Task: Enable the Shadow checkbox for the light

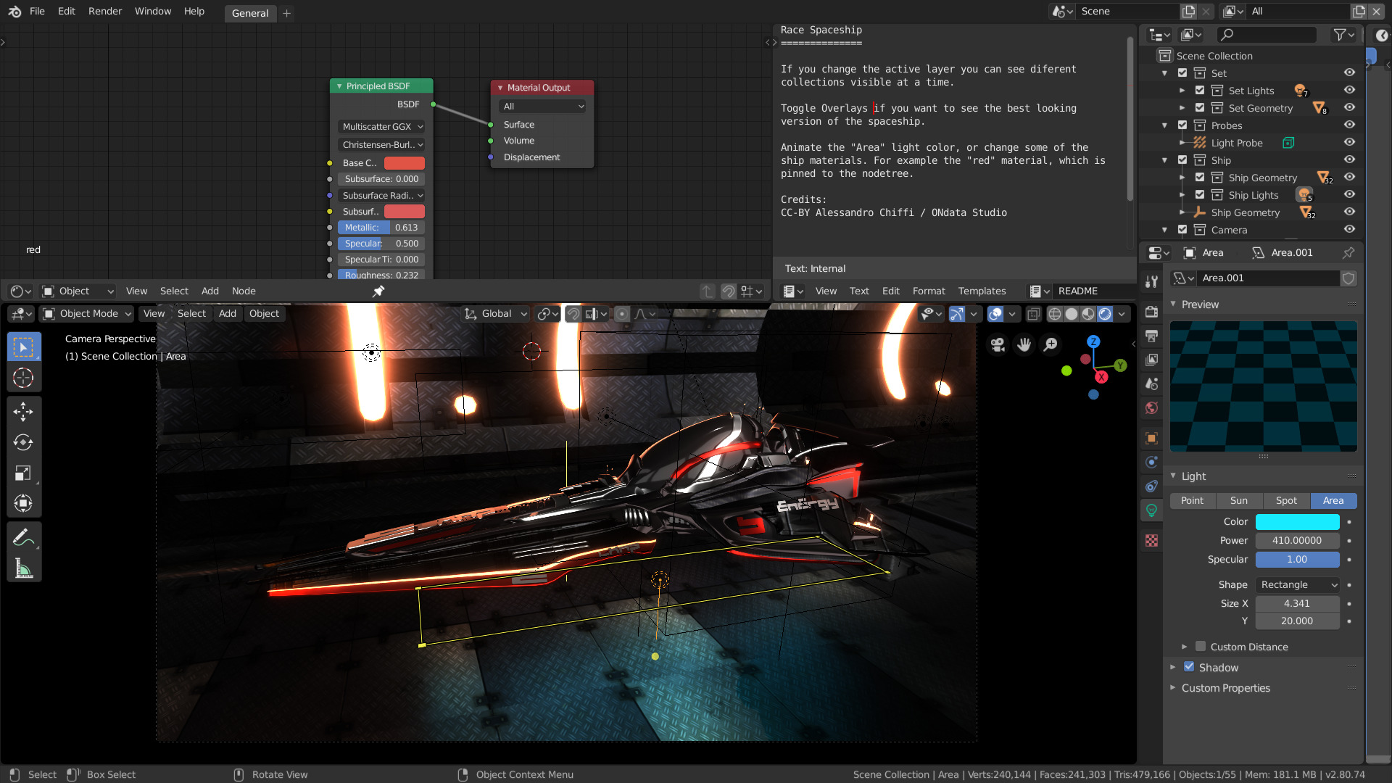Action: [1190, 667]
